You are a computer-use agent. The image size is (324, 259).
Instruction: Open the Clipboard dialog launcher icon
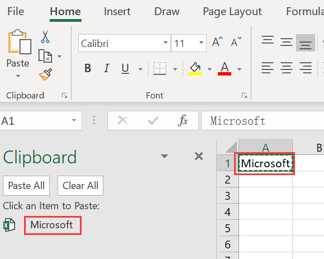pos(64,96)
